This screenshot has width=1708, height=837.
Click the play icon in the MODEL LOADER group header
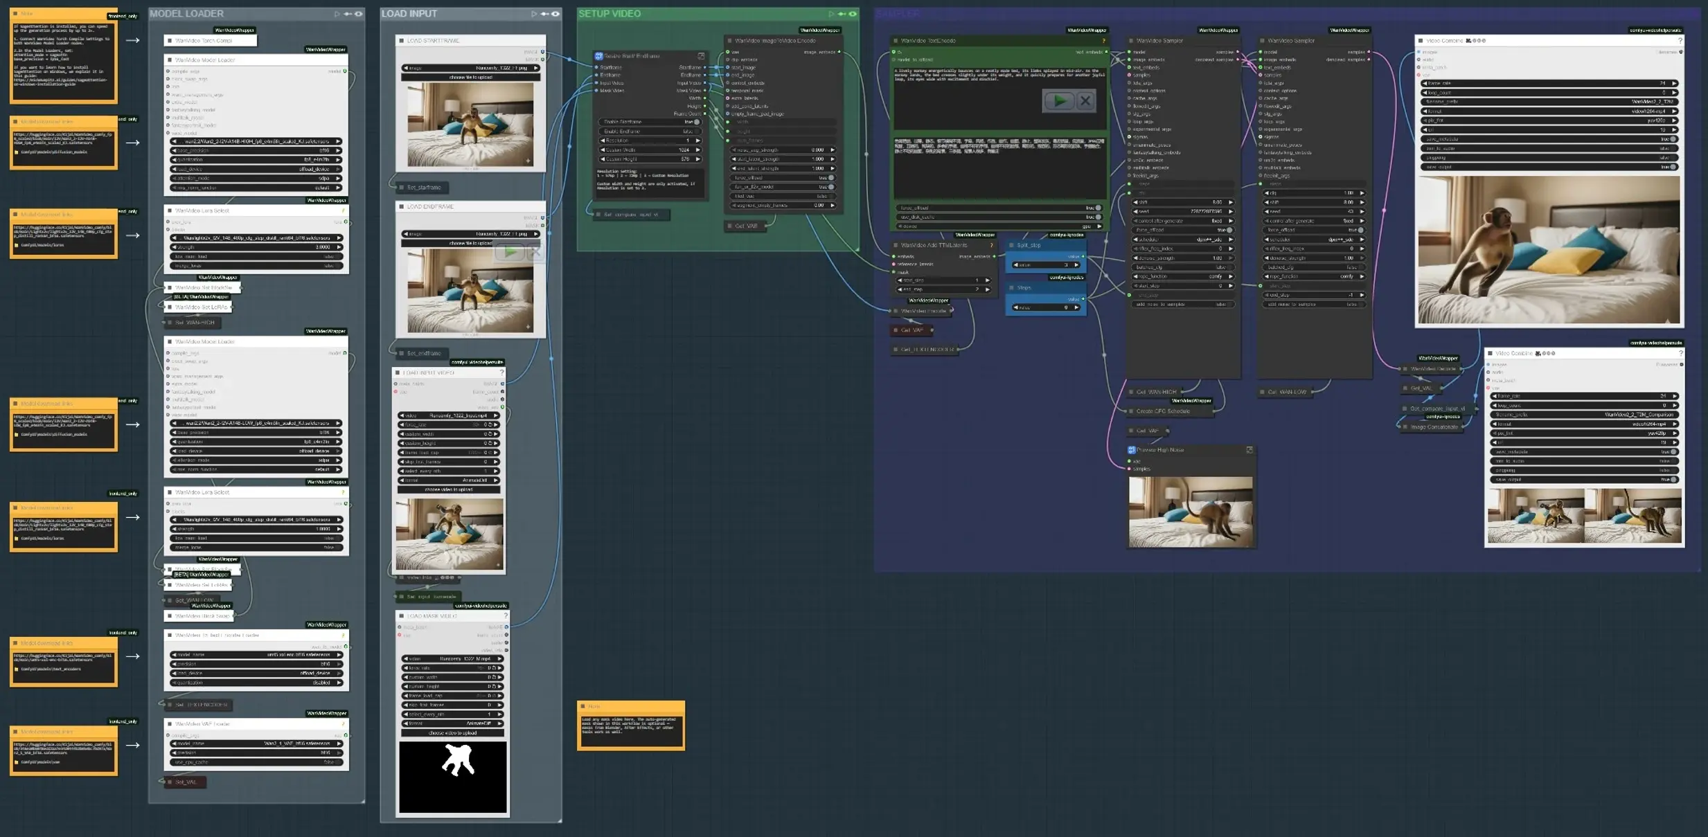click(x=337, y=14)
